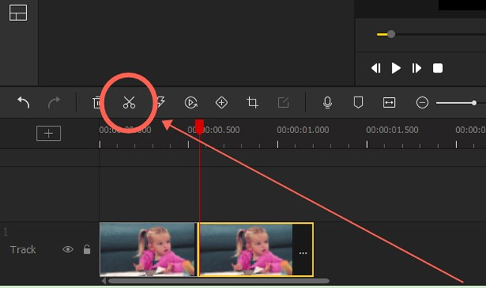Viewport: 486px width, 288px height.
Task: Step forward one frame
Action: tap(416, 68)
